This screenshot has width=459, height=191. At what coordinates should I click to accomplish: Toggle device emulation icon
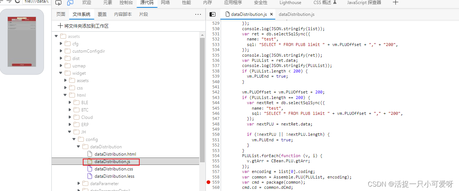[70, 3]
